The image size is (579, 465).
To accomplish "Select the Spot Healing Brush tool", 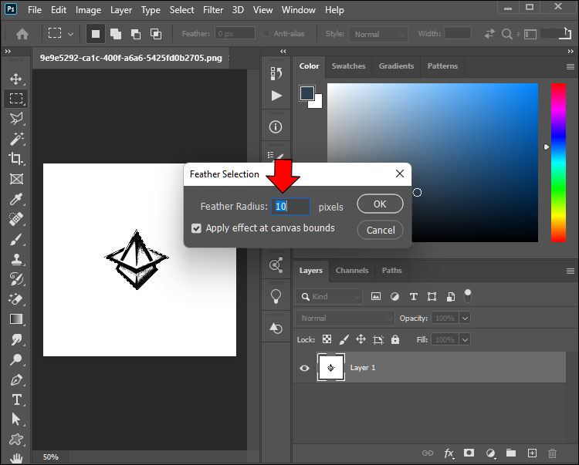I will tap(16, 219).
